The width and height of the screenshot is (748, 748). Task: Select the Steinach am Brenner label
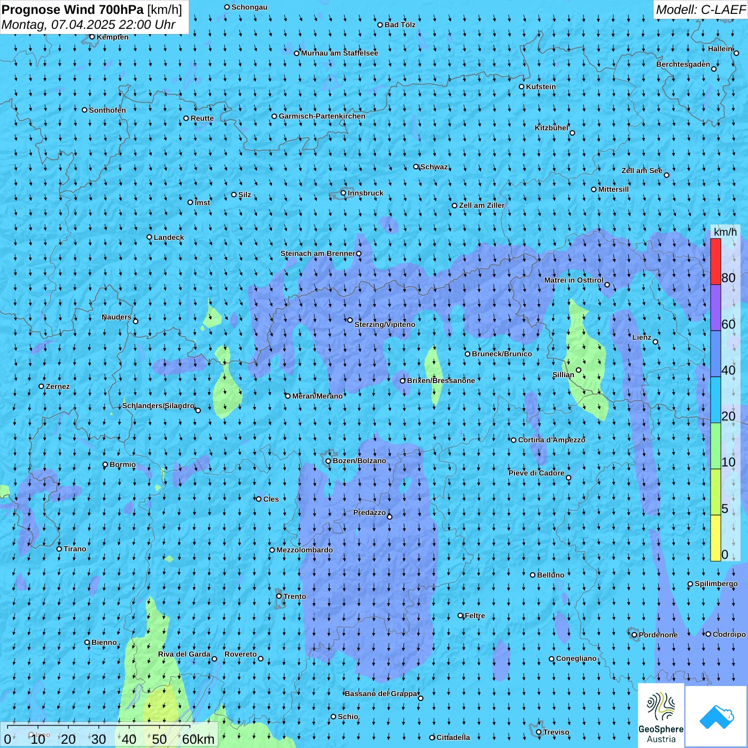click(x=318, y=253)
